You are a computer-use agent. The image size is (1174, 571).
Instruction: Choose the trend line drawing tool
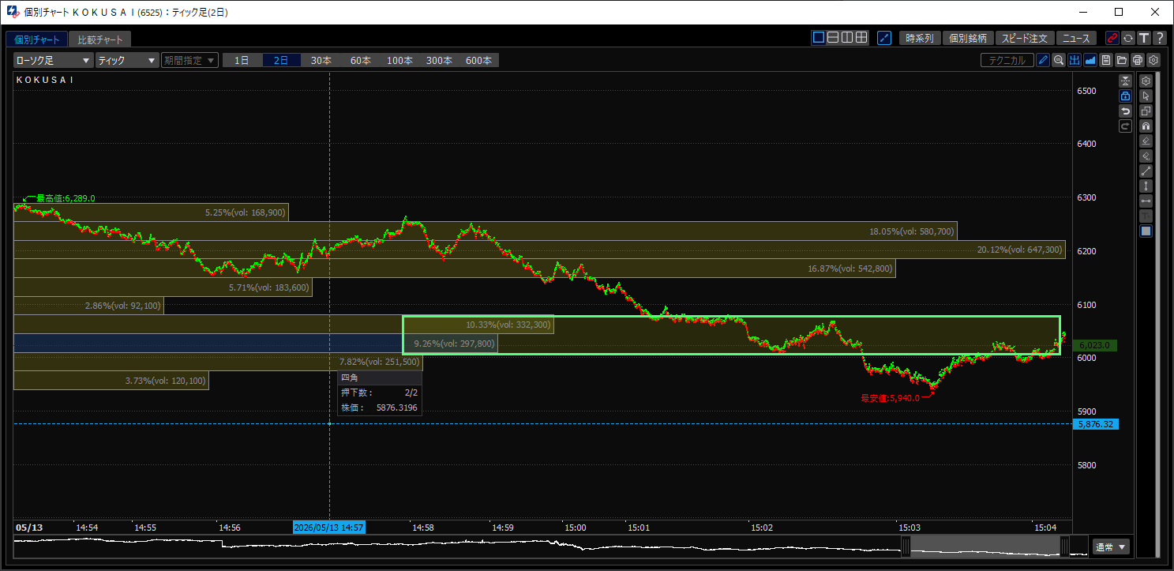(x=1146, y=171)
